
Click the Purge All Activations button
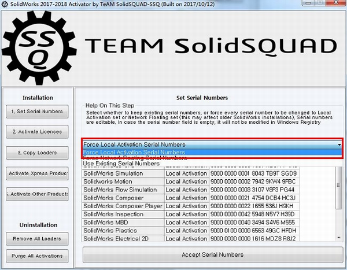click(x=37, y=256)
